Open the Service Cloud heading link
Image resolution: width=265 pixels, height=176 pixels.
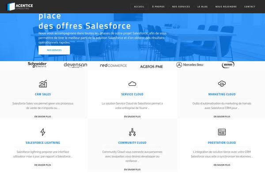(132, 94)
